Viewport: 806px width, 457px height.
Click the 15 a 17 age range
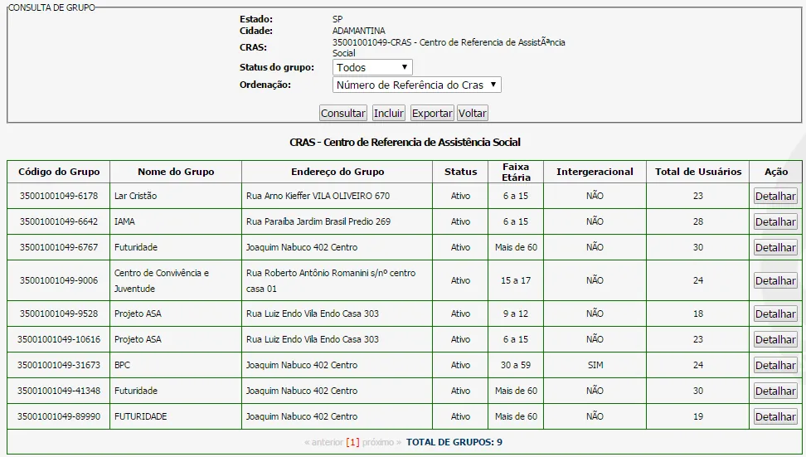pyautogui.click(x=516, y=280)
